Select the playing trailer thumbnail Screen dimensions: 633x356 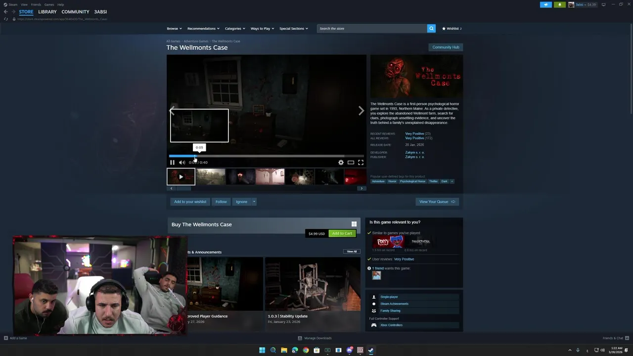click(181, 177)
